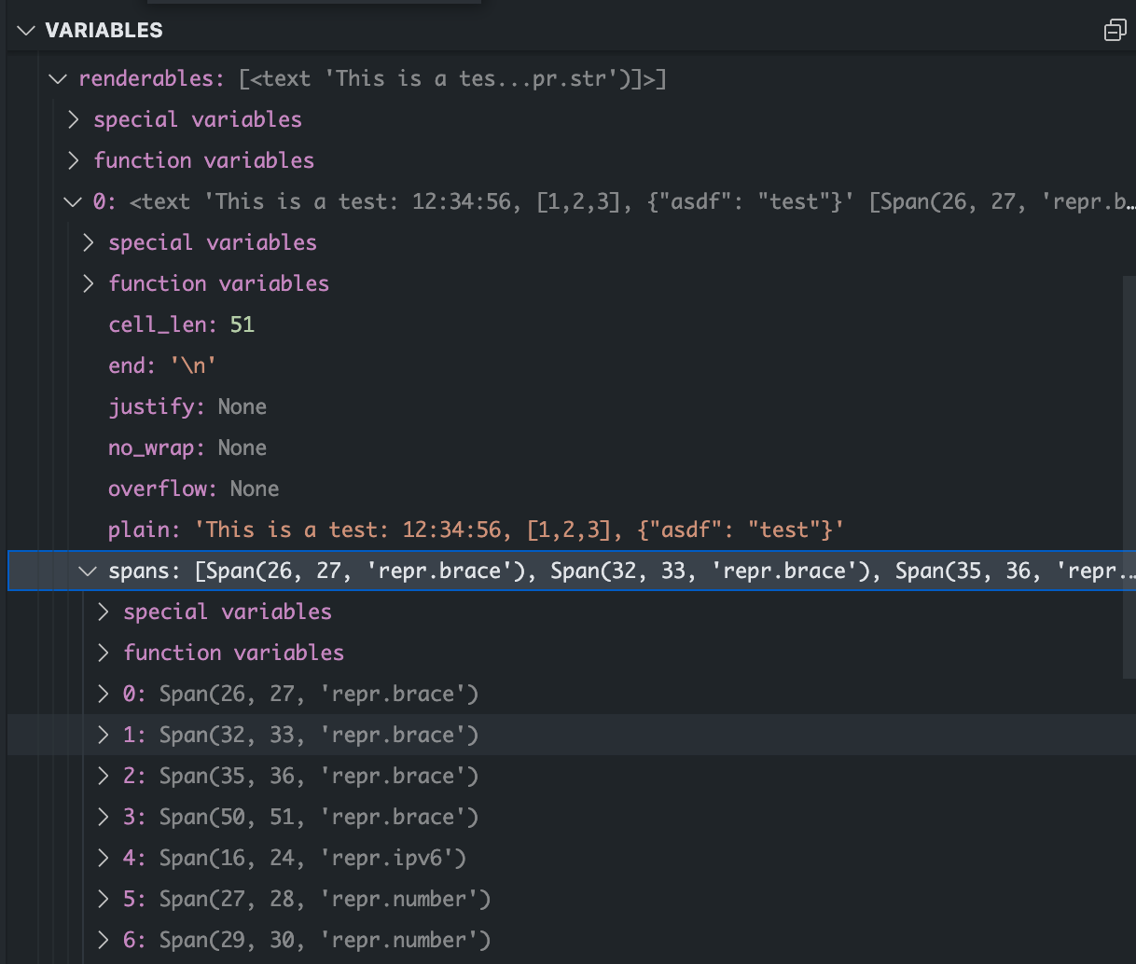Screen dimensions: 1136x964
Task: Expand span 2: Span(35, 36, 'repr.brace')
Action: pos(104,777)
